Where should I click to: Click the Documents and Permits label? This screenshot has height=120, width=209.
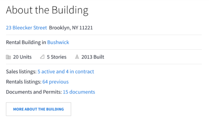pos(34,92)
